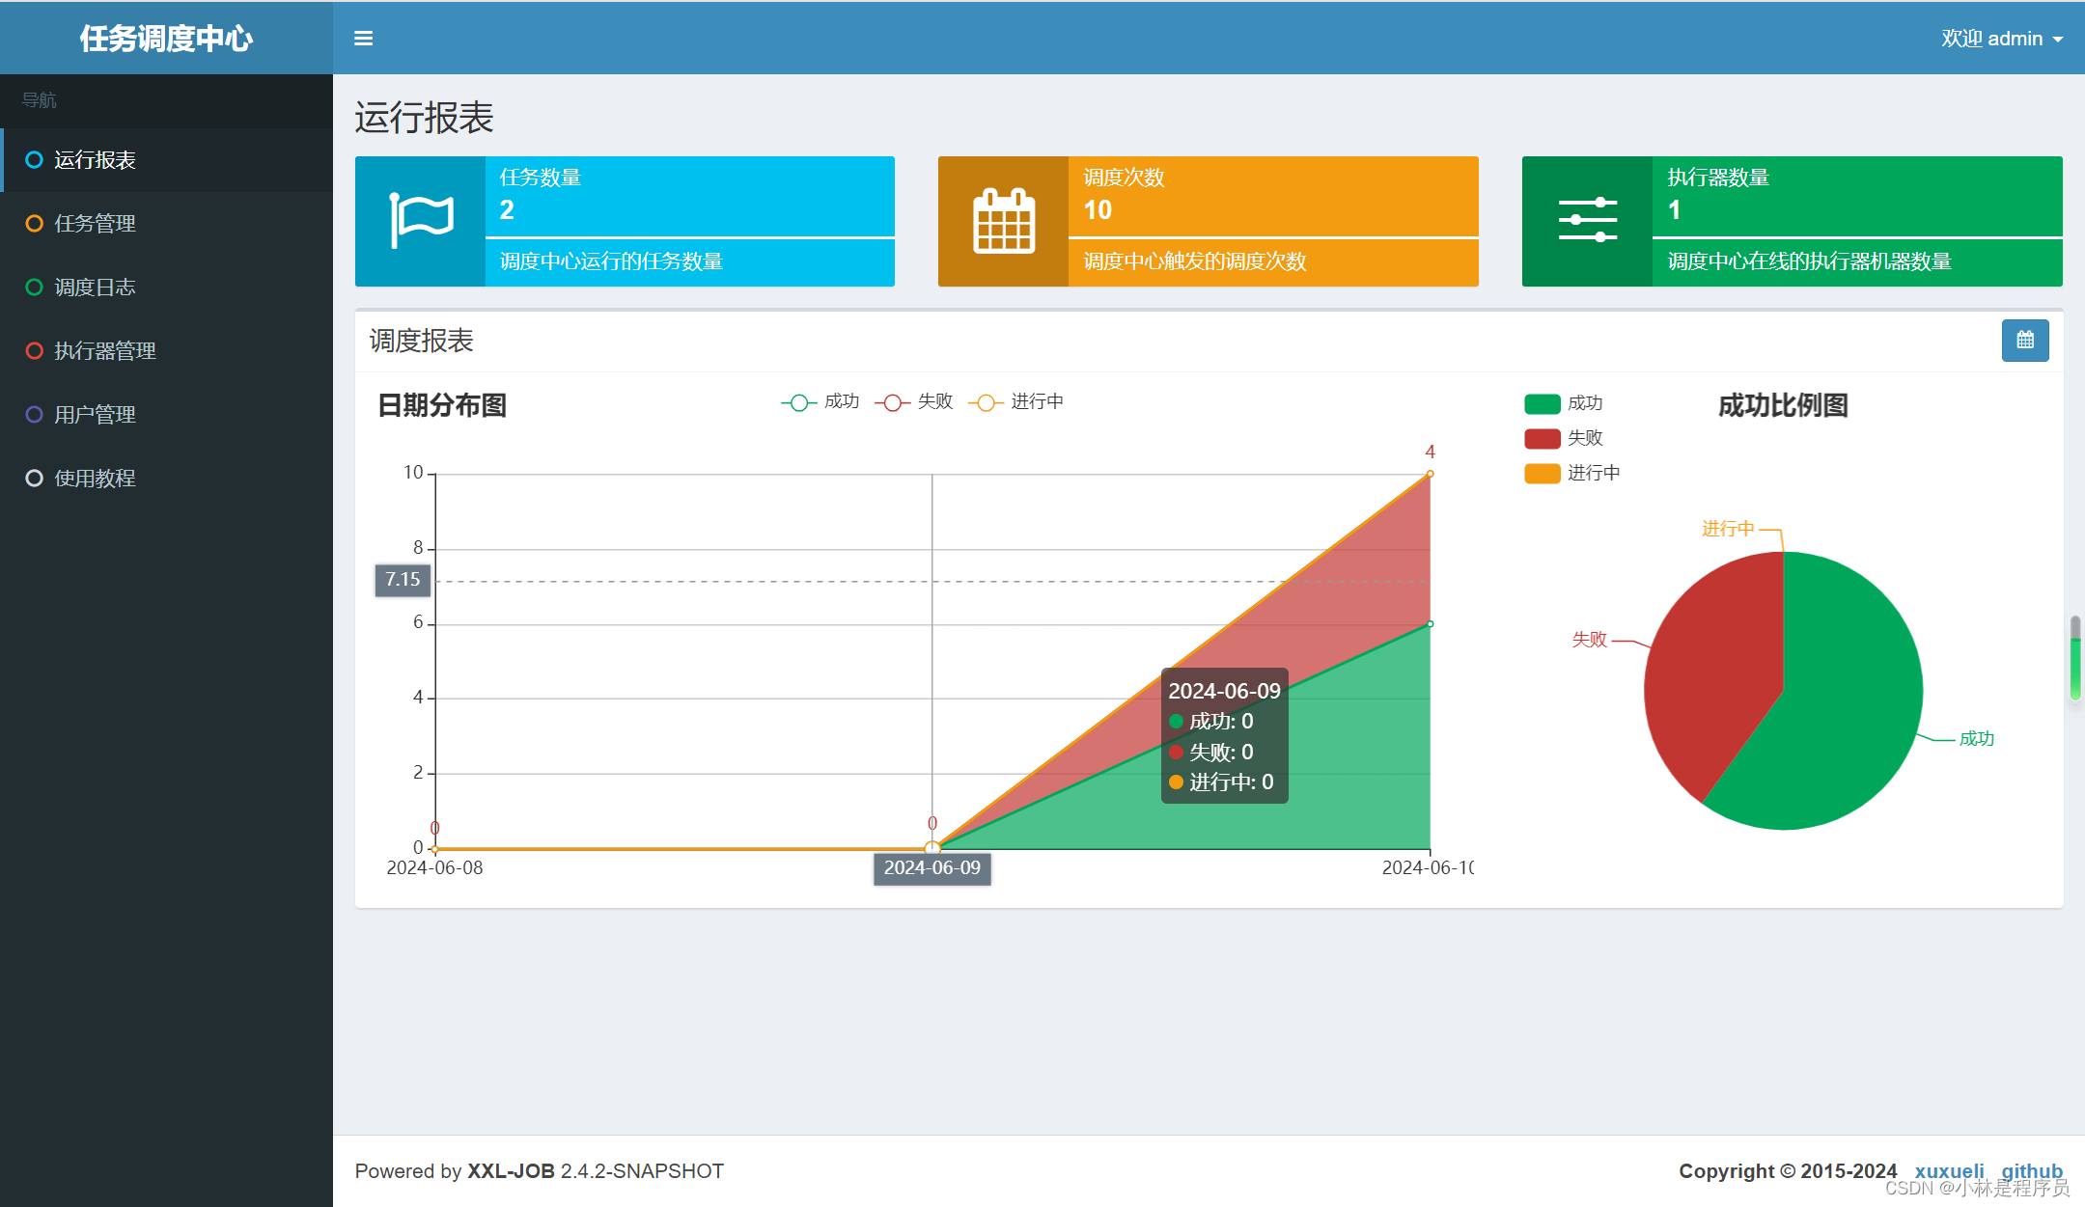Click the blue circle icon beside 运行报表
The height and width of the screenshot is (1207, 2085).
34,160
